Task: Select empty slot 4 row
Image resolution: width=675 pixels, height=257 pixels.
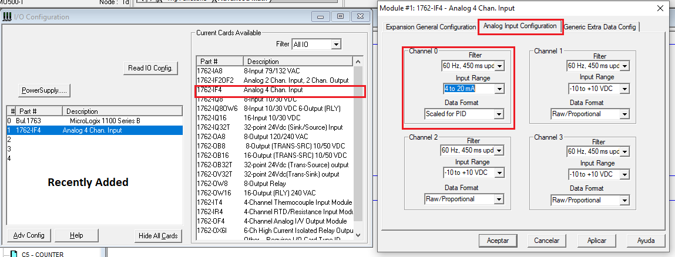Action: tap(95, 158)
